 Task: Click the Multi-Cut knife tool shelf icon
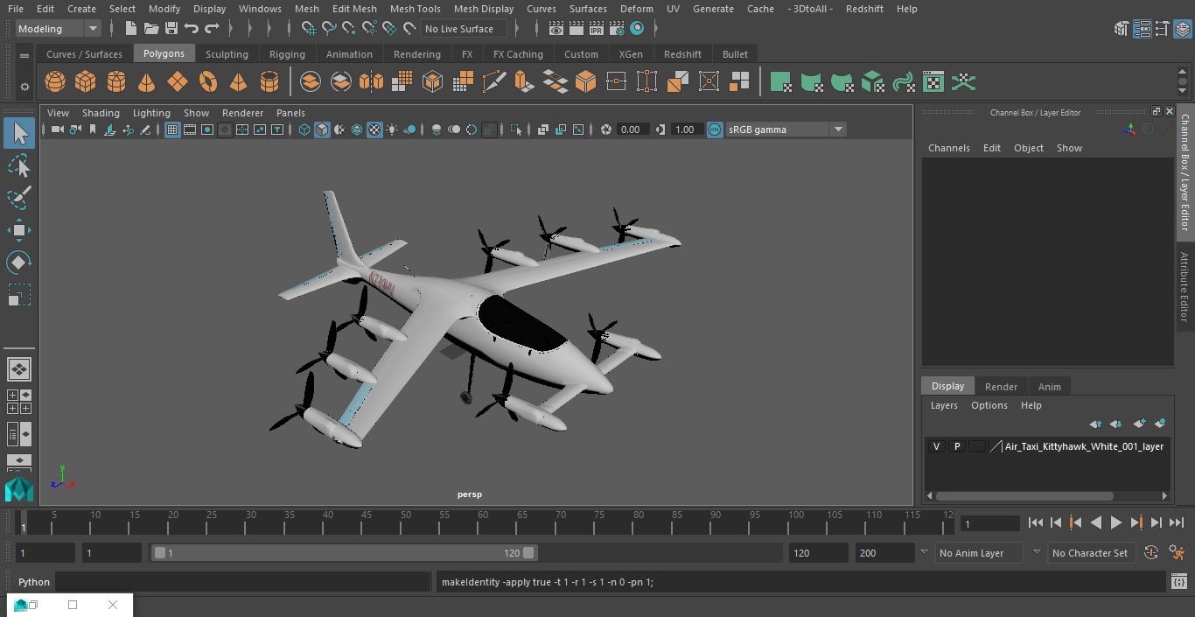pyautogui.click(x=494, y=82)
